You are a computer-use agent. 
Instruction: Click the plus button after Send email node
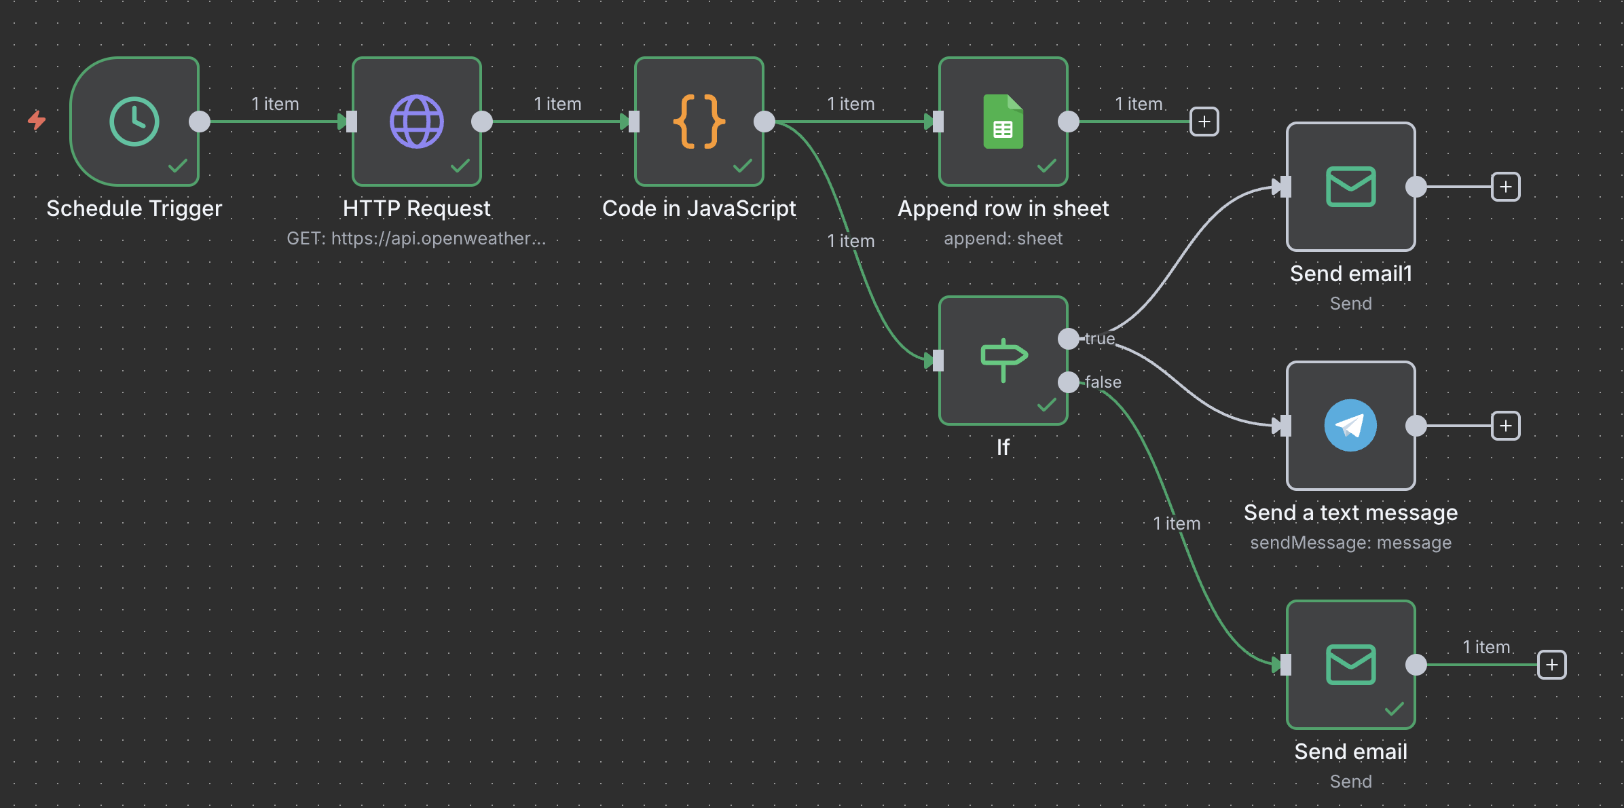point(1551,664)
